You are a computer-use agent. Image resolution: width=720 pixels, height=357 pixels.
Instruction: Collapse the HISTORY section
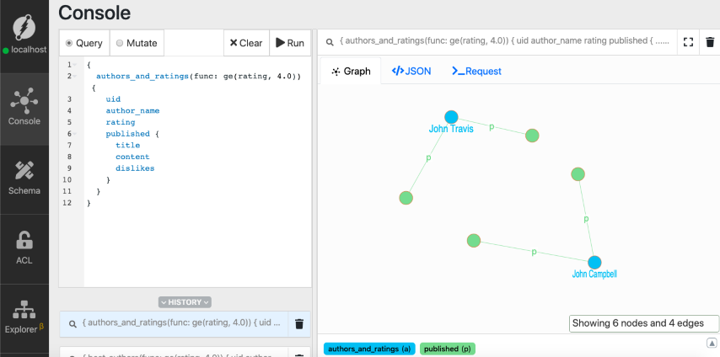point(185,301)
